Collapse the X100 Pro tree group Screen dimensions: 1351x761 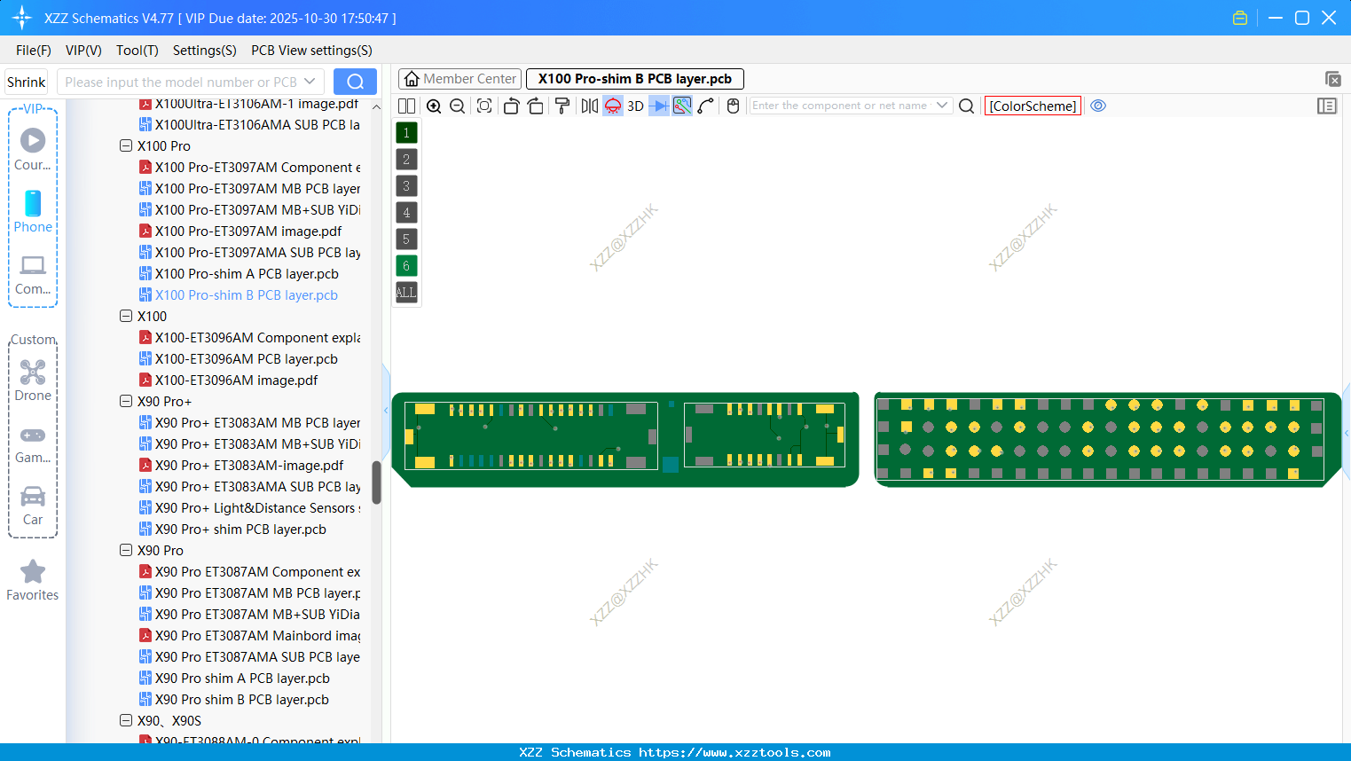pos(126,145)
